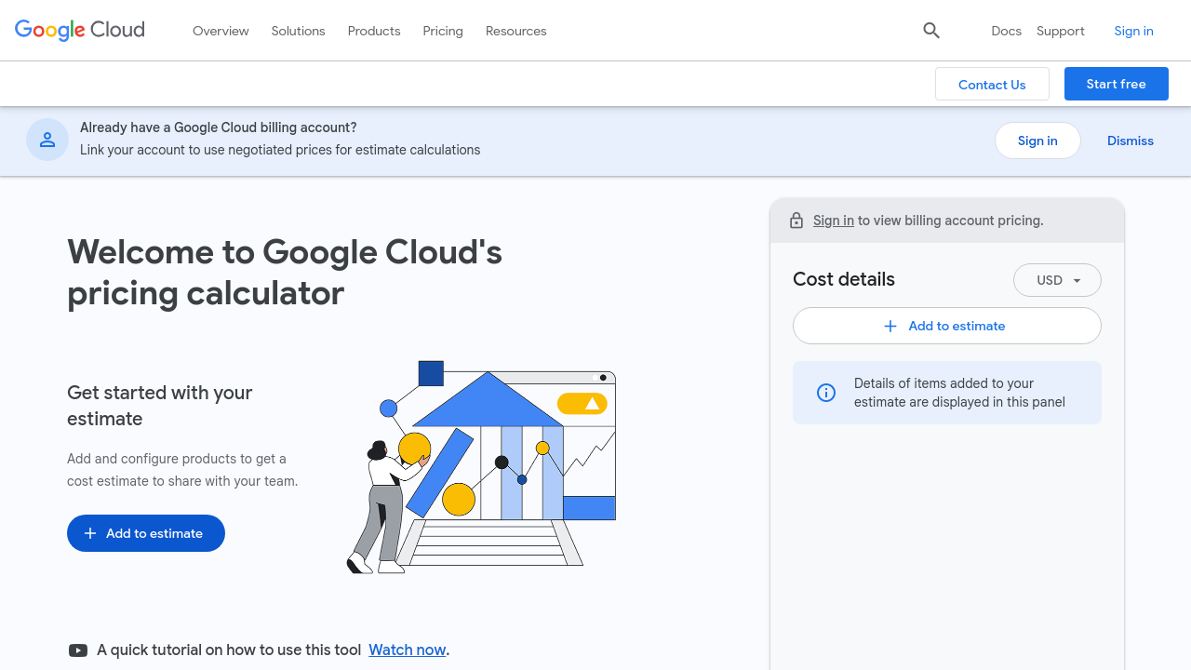The image size is (1191, 670).
Task: Open search with the magnifier icon
Action: pyautogui.click(x=931, y=31)
